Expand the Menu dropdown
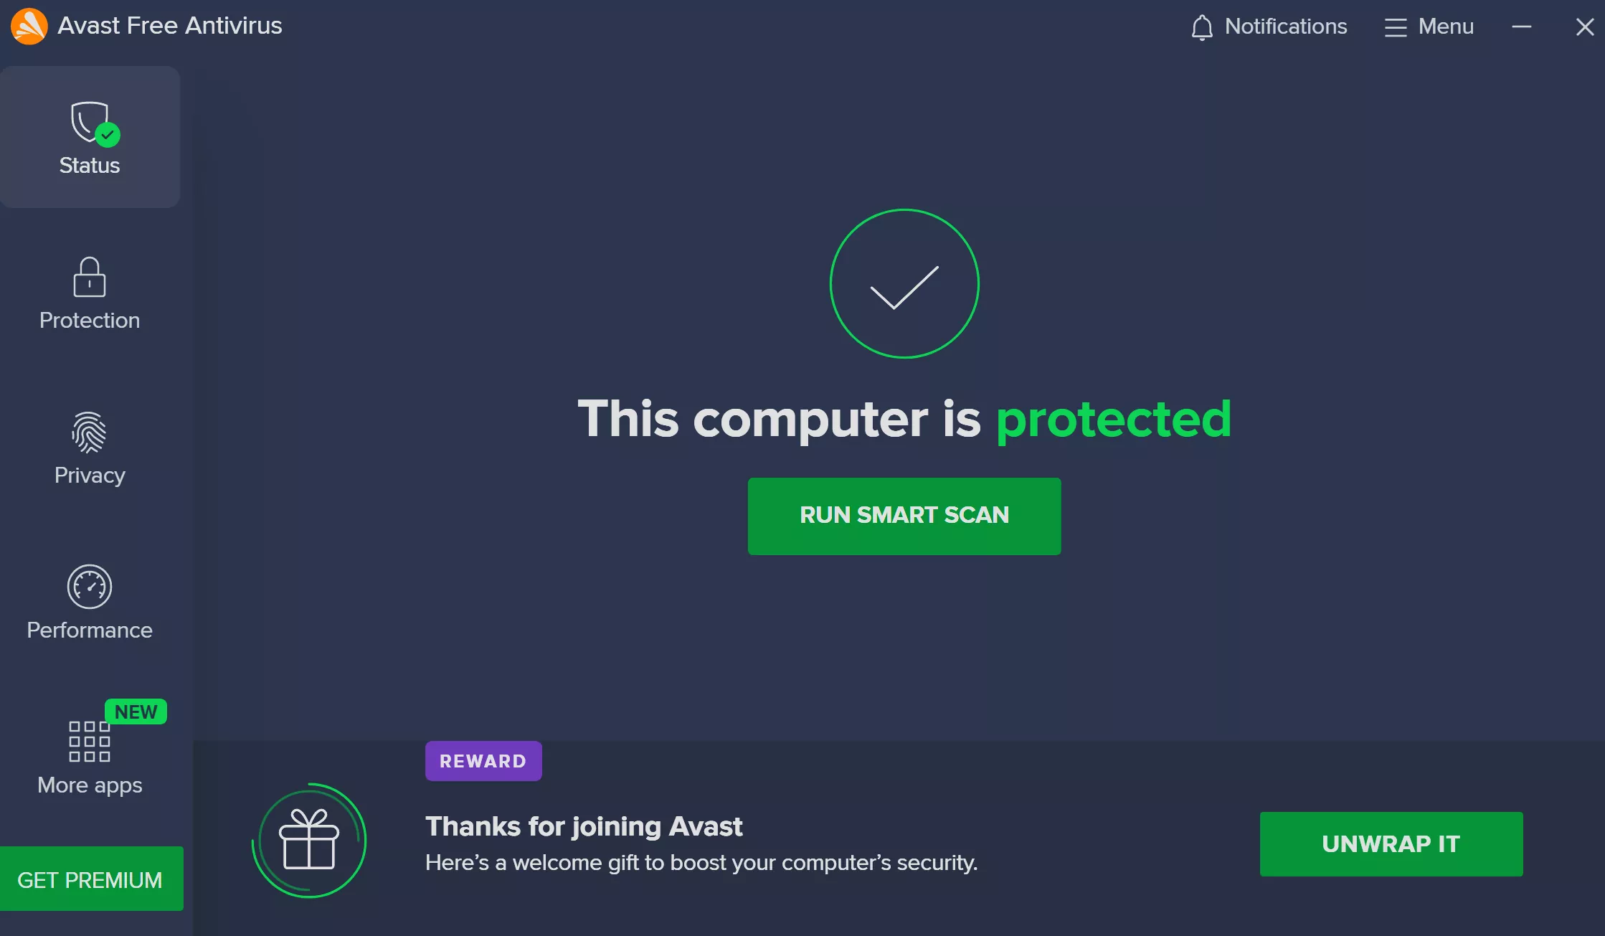Viewport: 1605px width, 936px height. click(1431, 26)
